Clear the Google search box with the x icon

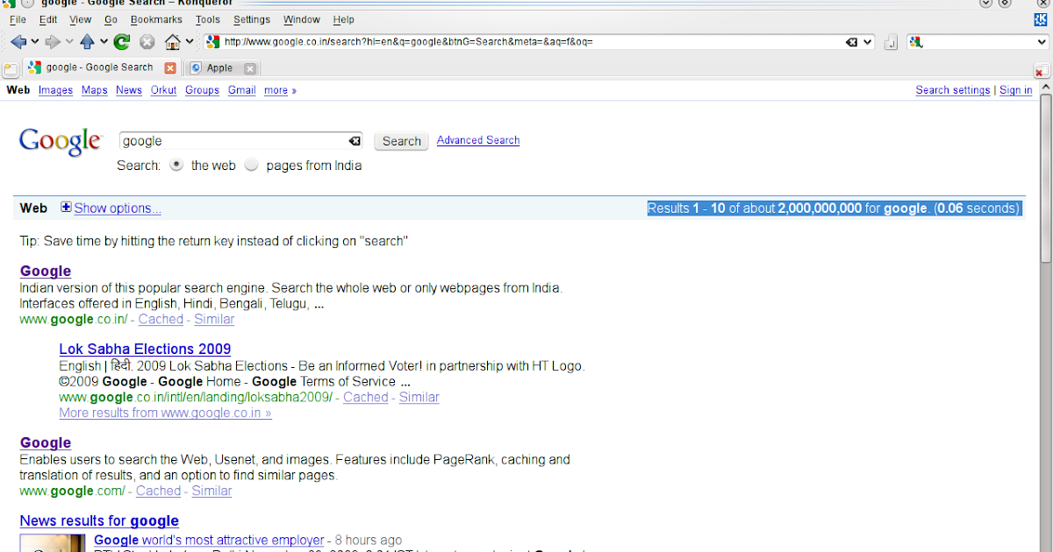coord(354,140)
